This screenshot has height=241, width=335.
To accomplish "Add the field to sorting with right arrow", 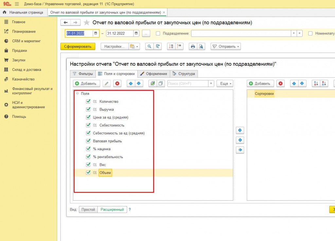I will tap(240, 131).
